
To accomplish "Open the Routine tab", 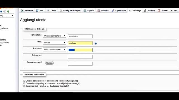I will 149,11.
